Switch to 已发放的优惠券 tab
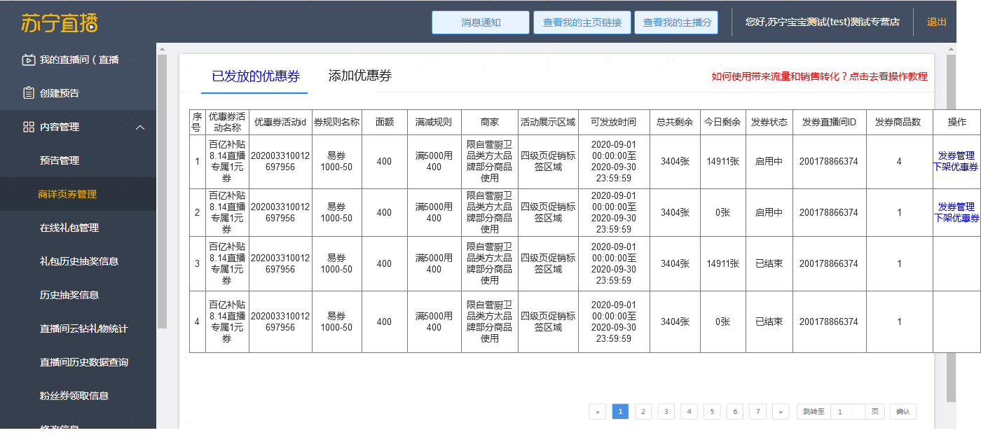Screen dimensions: 981x442 click(255, 76)
